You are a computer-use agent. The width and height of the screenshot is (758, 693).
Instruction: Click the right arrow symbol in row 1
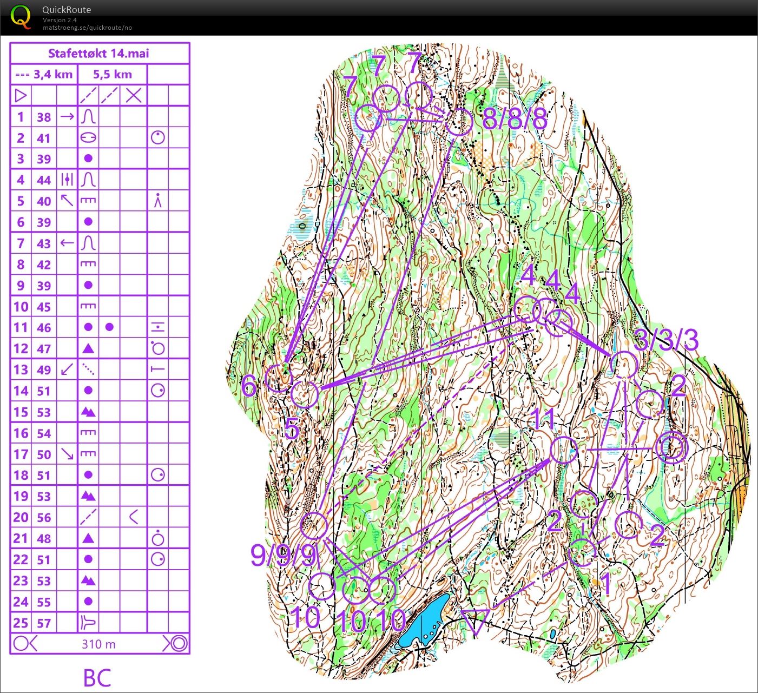[x=67, y=116]
